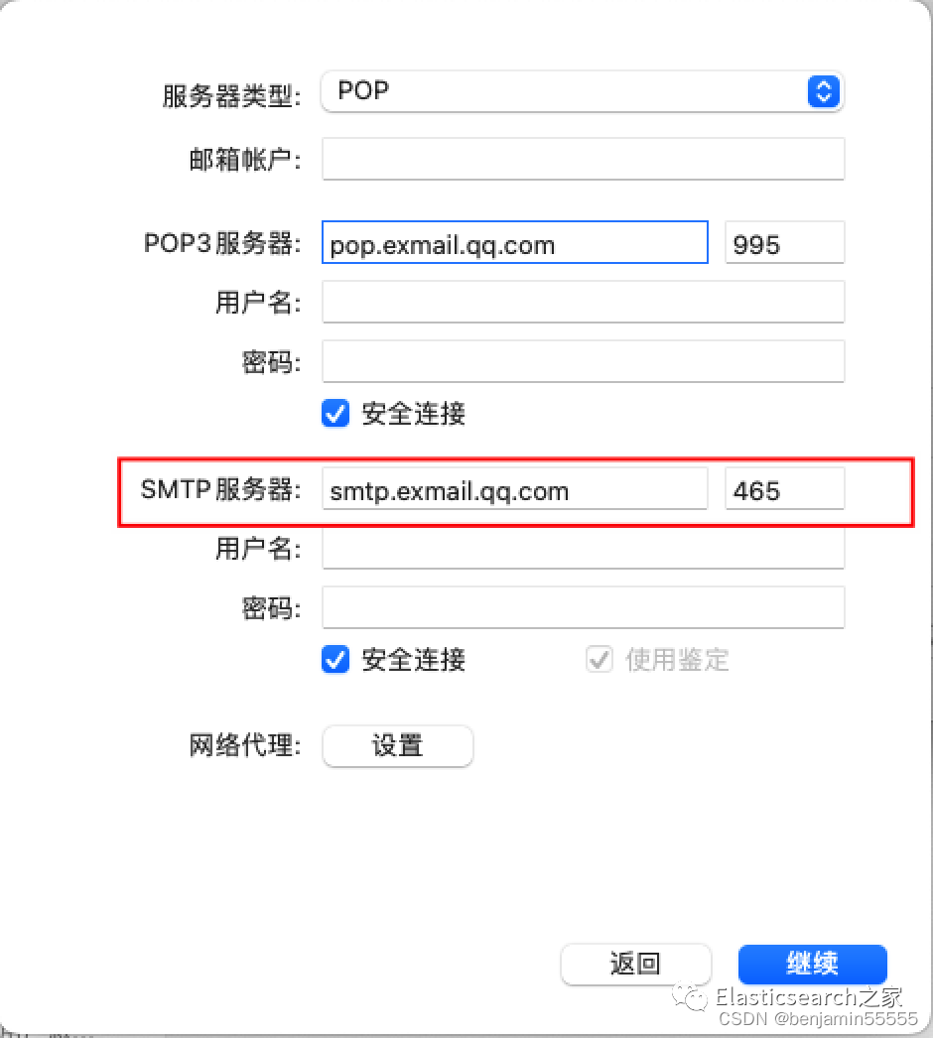This screenshot has width=933, height=1038.
Task: Click the blue stepper arrows on server type
Action: coord(824,91)
